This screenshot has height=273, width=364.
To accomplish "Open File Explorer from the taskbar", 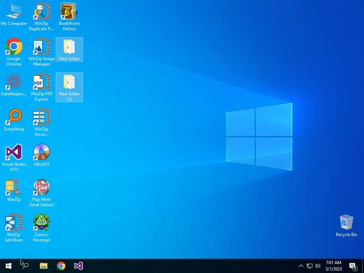I will click(43, 266).
